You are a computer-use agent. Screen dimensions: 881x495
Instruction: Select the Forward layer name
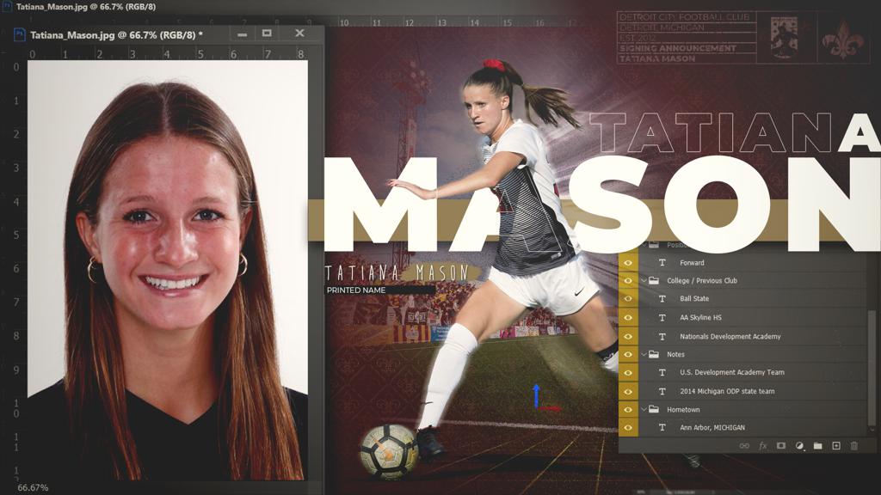pyautogui.click(x=692, y=263)
